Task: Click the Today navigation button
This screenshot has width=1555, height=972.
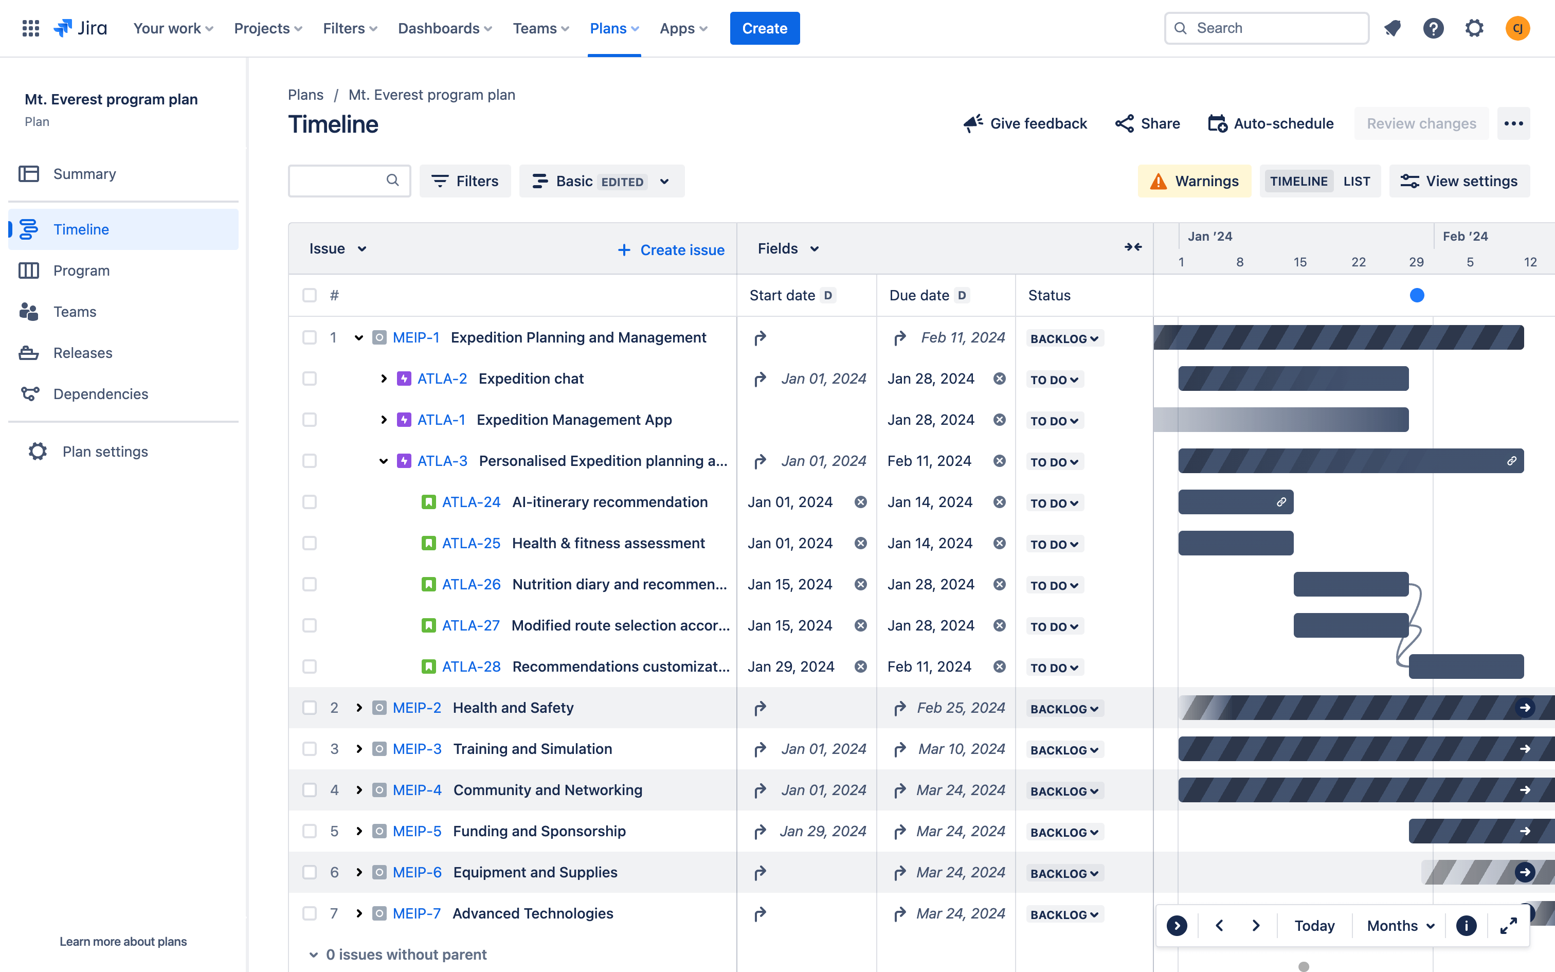Action: click(1314, 925)
